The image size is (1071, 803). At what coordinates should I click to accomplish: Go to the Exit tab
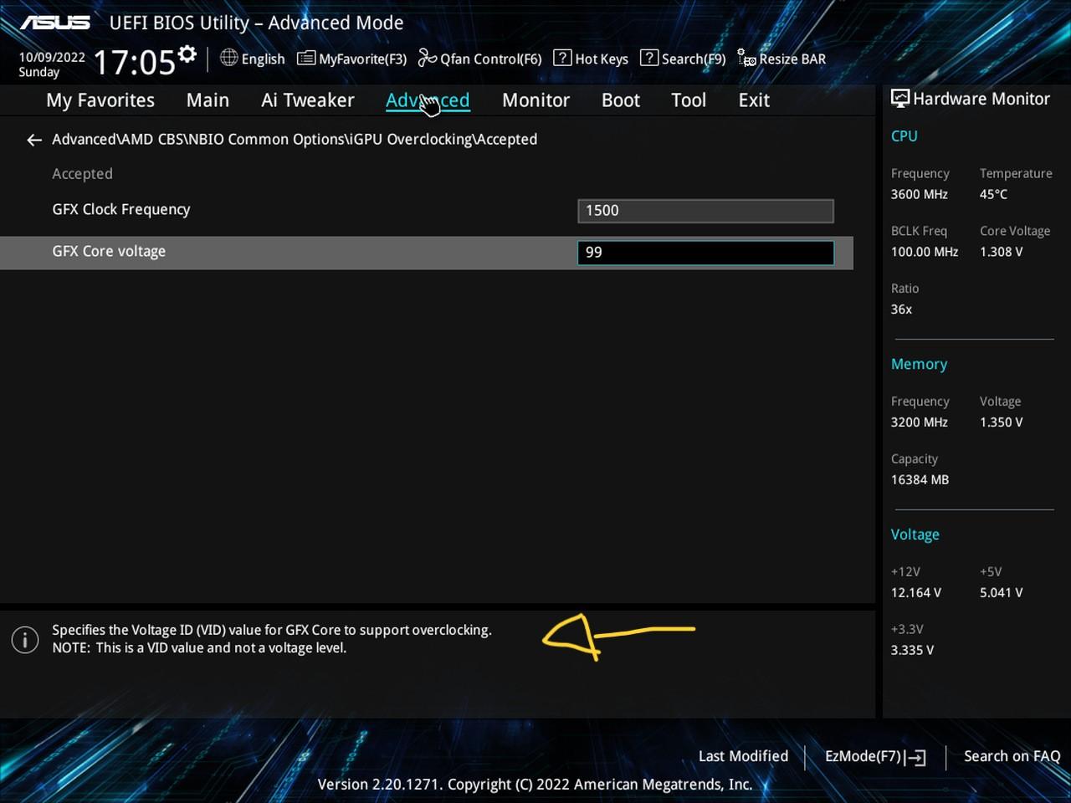(x=754, y=100)
